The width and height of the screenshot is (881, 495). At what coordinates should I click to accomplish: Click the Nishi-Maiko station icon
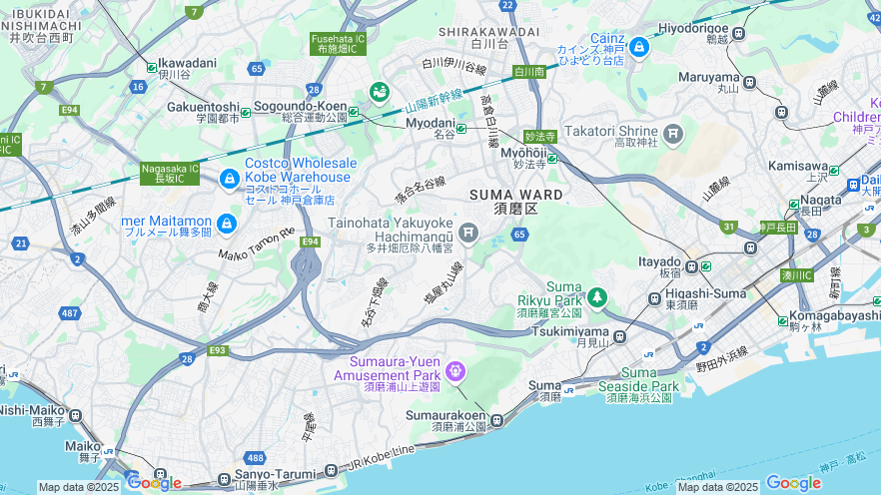76,416
